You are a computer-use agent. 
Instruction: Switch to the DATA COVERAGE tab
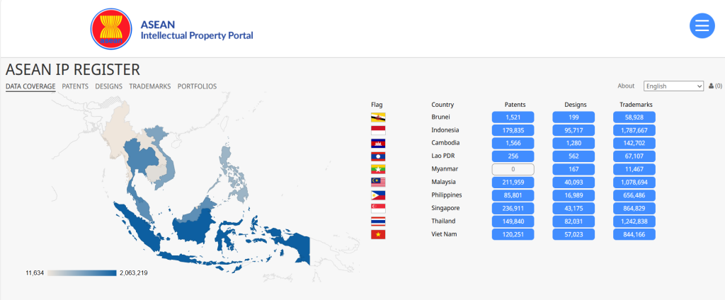[30, 86]
